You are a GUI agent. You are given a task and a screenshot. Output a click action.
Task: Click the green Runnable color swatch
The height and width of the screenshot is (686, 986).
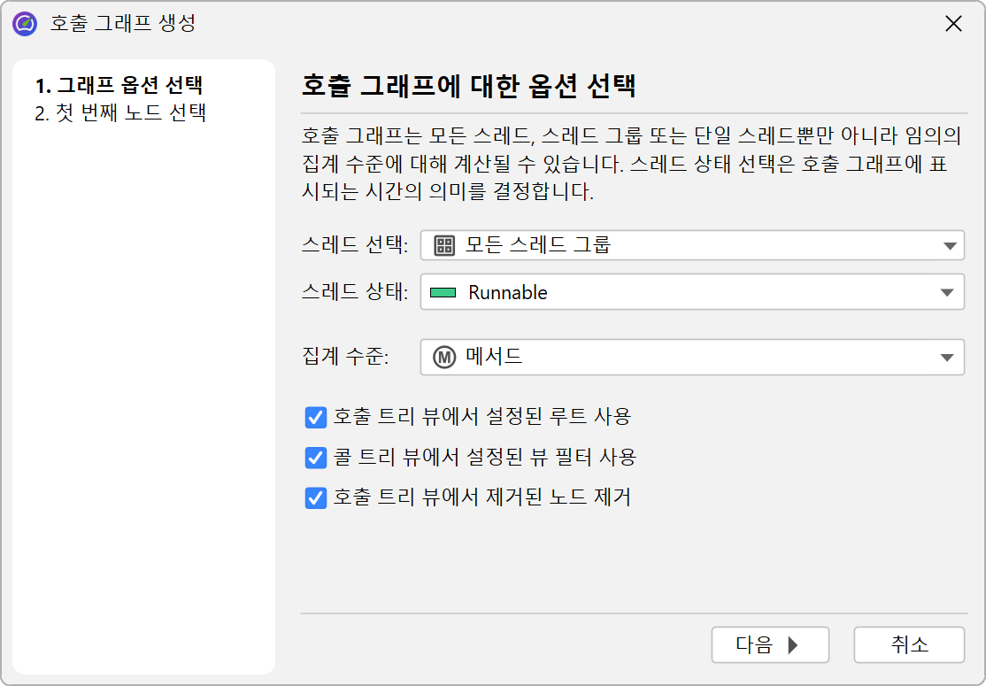(443, 293)
